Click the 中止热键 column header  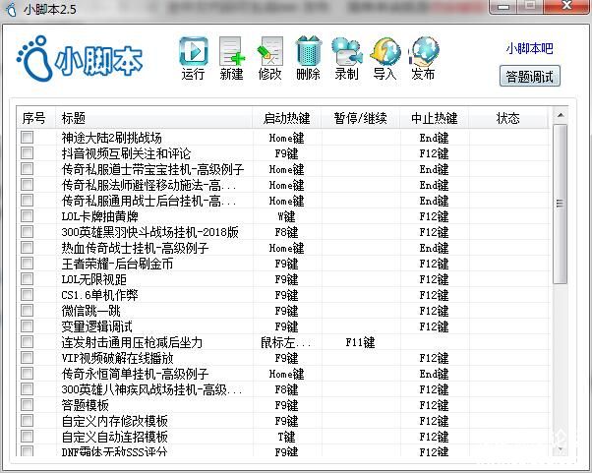click(435, 118)
